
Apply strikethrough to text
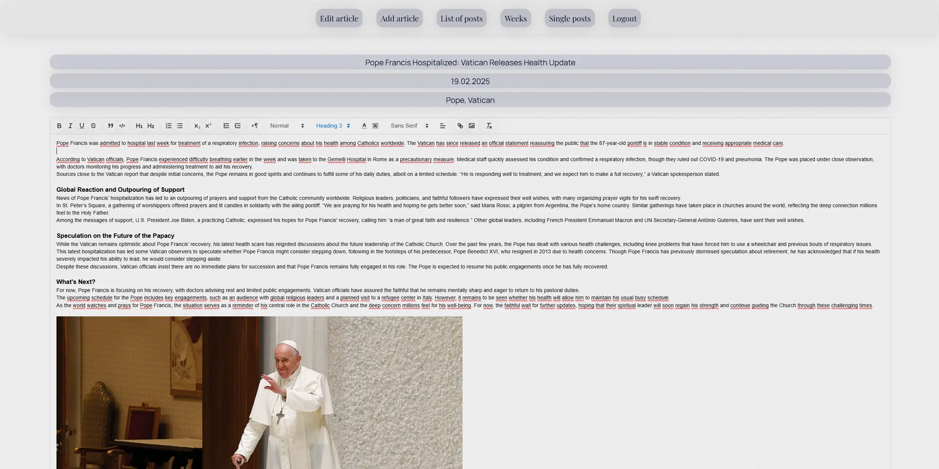pyautogui.click(x=93, y=126)
